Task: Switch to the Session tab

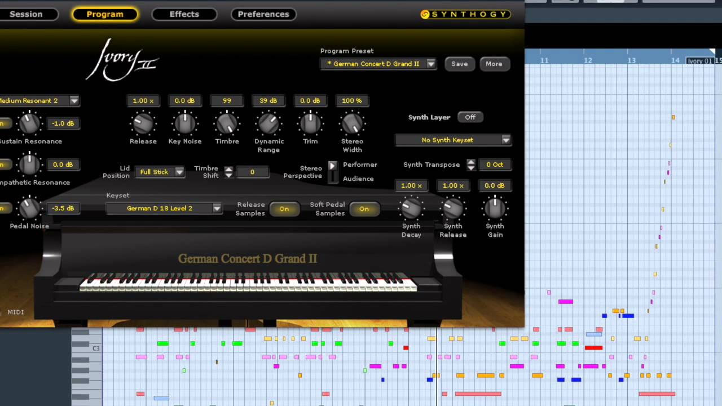Action: [x=26, y=14]
